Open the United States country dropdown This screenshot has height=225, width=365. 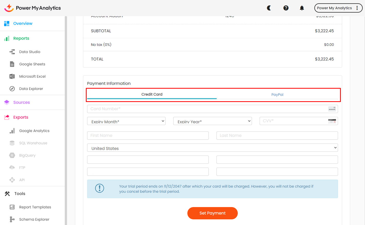click(x=212, y=148)
